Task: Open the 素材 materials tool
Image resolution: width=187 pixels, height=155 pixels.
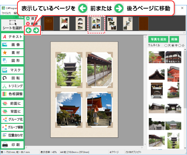Action: (12, 53)
